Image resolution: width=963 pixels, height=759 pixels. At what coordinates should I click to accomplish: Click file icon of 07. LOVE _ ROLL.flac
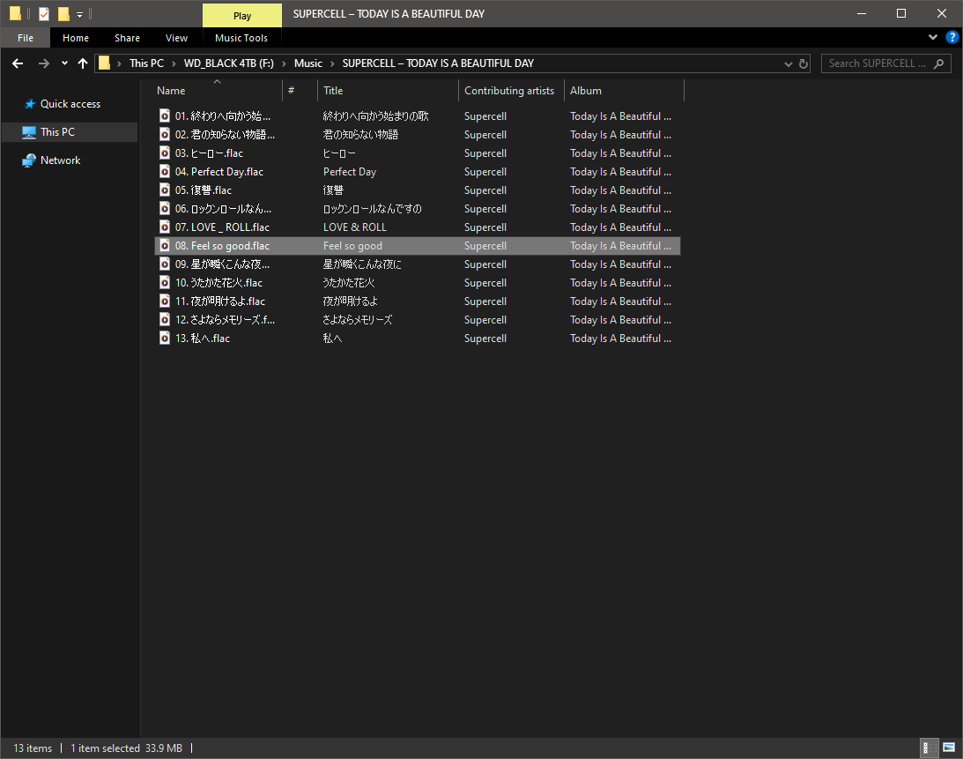(165, 227)
